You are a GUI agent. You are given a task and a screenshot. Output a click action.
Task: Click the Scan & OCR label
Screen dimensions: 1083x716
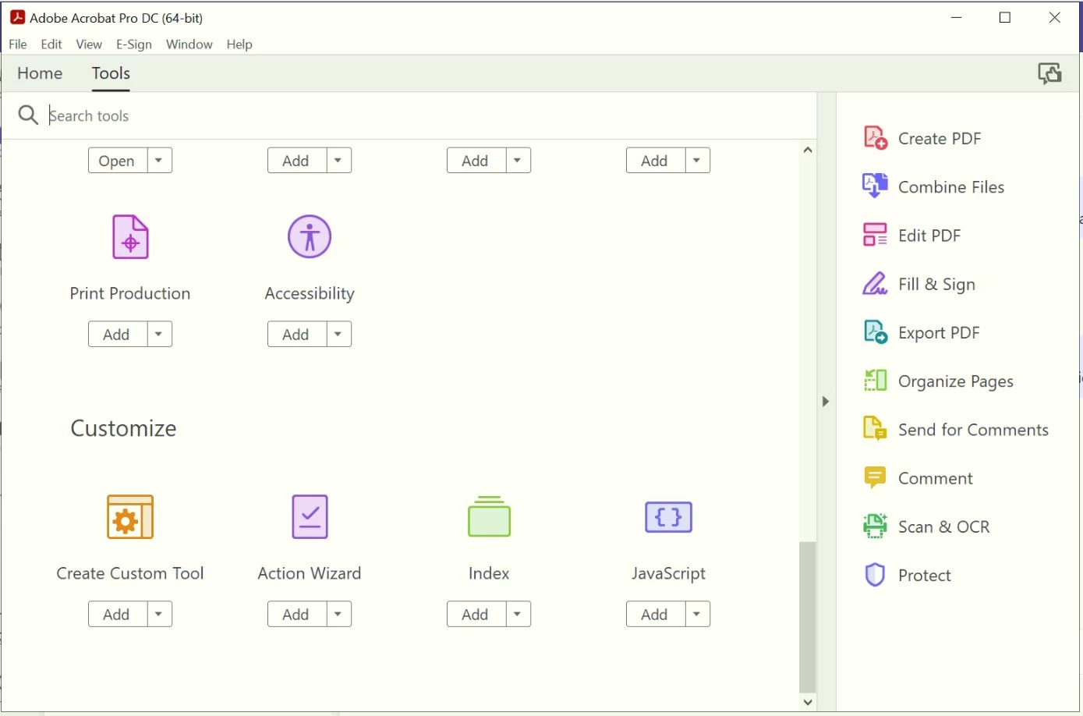tap(943, 526)
